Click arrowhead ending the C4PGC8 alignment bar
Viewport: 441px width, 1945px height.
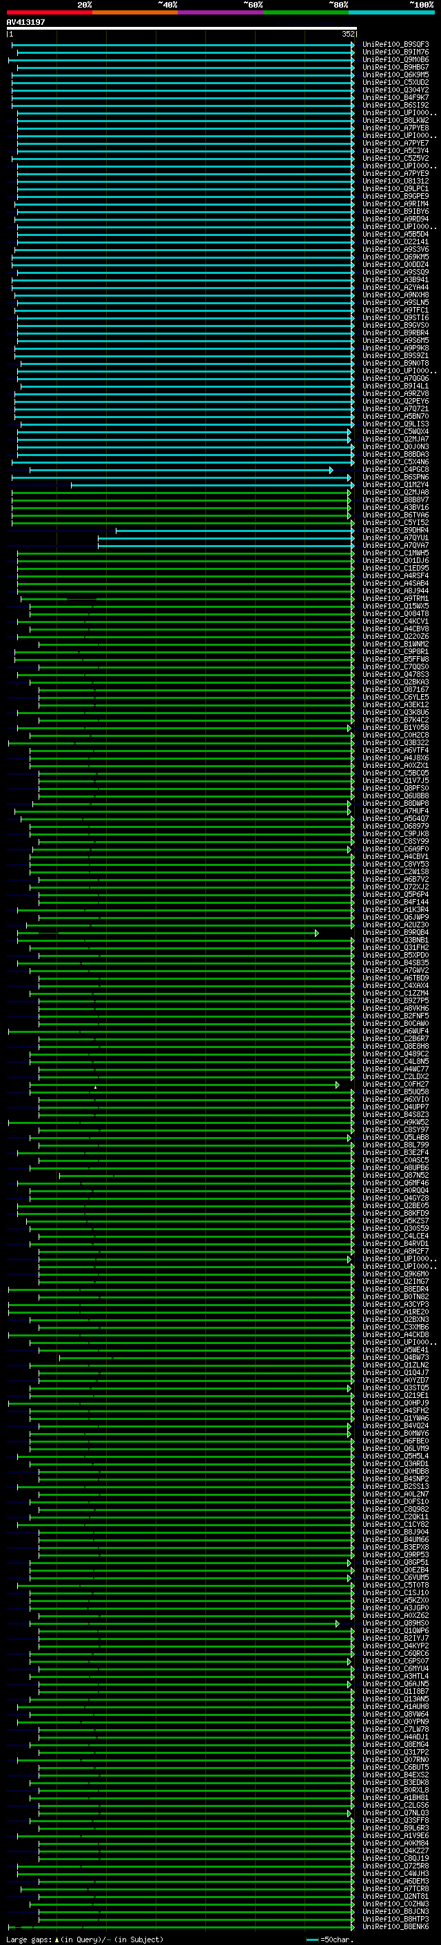[331, 470]
